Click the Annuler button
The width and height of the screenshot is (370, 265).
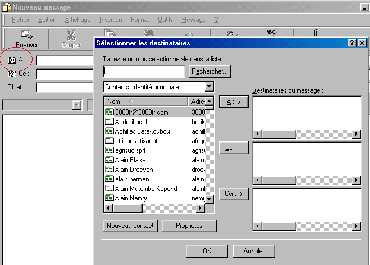pyautogui.click(x=254, y=251)
